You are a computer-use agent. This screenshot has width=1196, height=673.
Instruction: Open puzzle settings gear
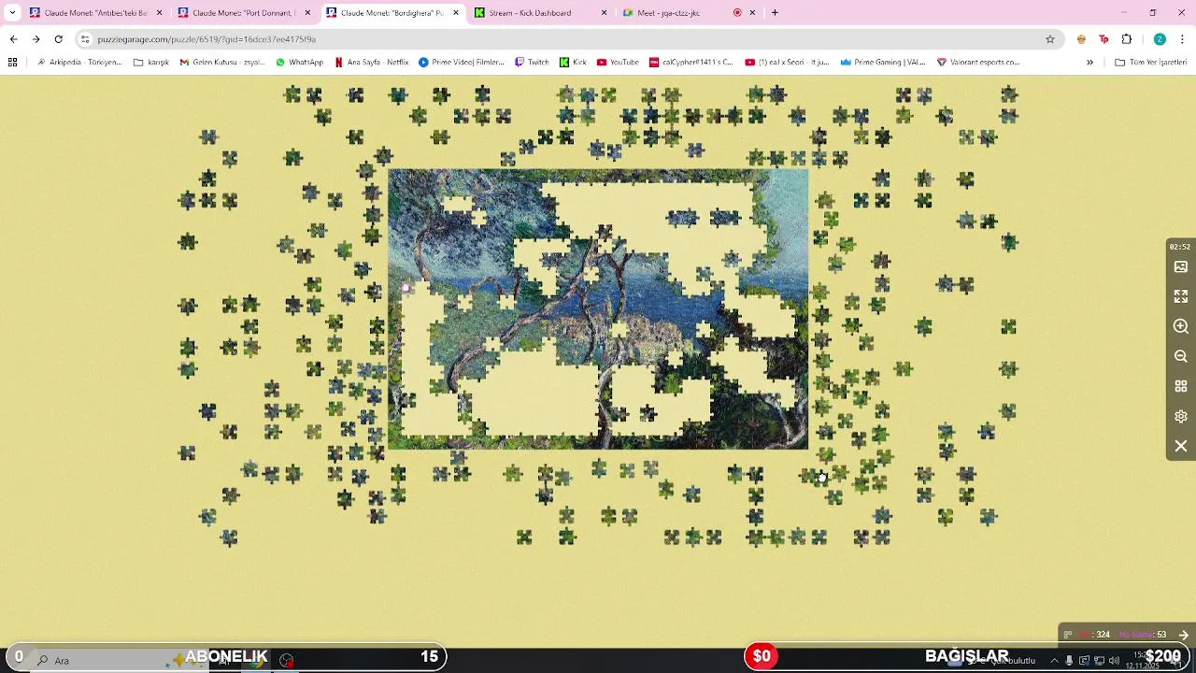[x=1181, y=417]
